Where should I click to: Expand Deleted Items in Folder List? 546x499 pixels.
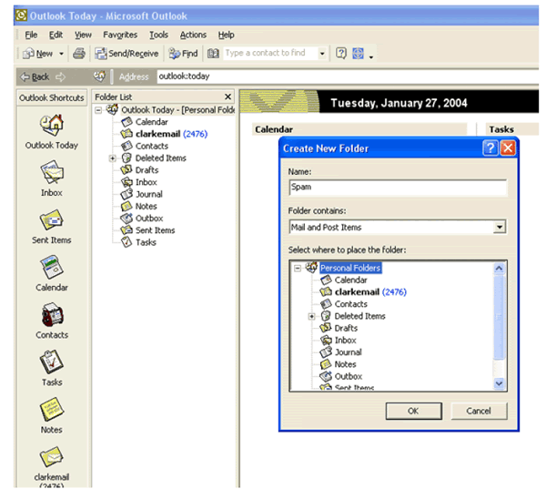(x=112, y=158)
